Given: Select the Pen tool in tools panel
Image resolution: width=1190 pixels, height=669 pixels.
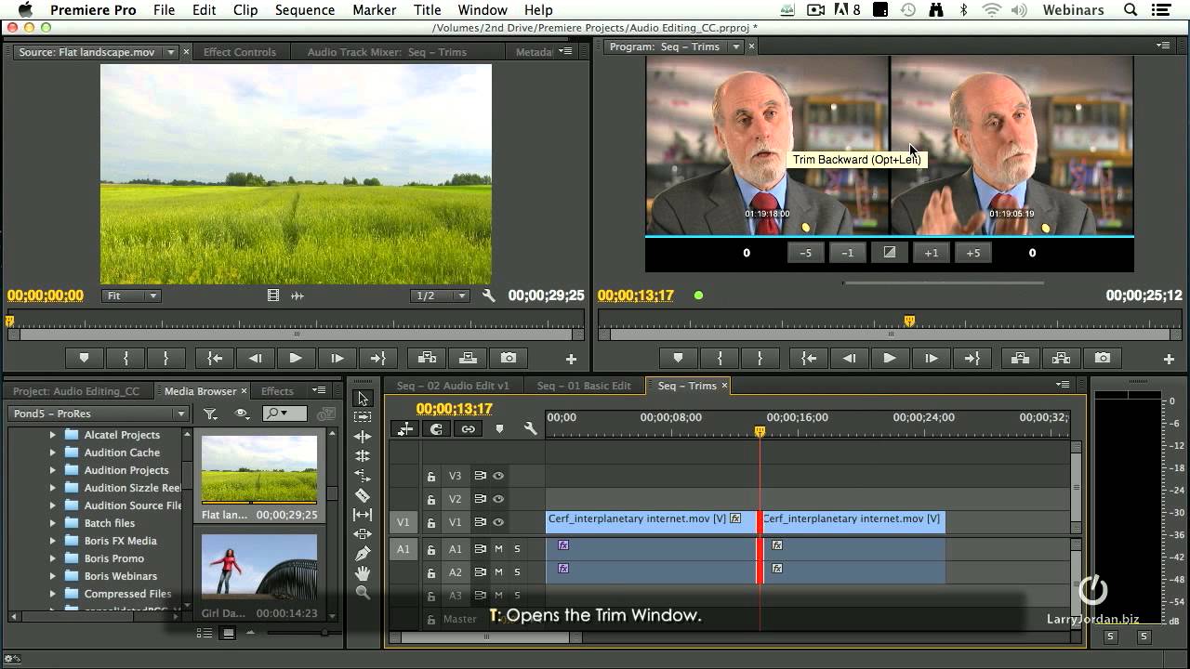Looking at the screenshot, I should pyautogui.click(x=363, y=554).
